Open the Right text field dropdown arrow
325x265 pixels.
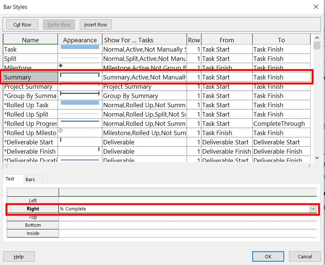point(313,209)
